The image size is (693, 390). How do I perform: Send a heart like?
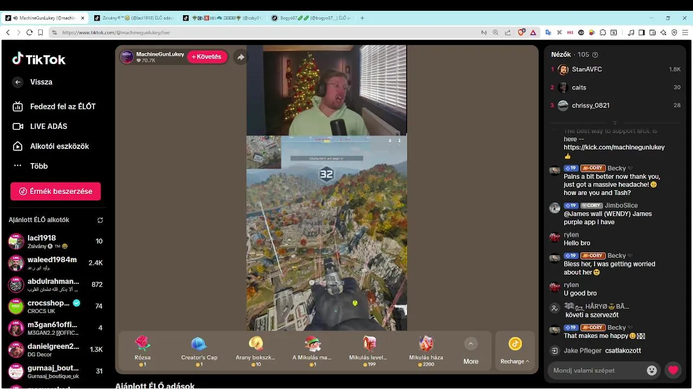coord(673,370)
